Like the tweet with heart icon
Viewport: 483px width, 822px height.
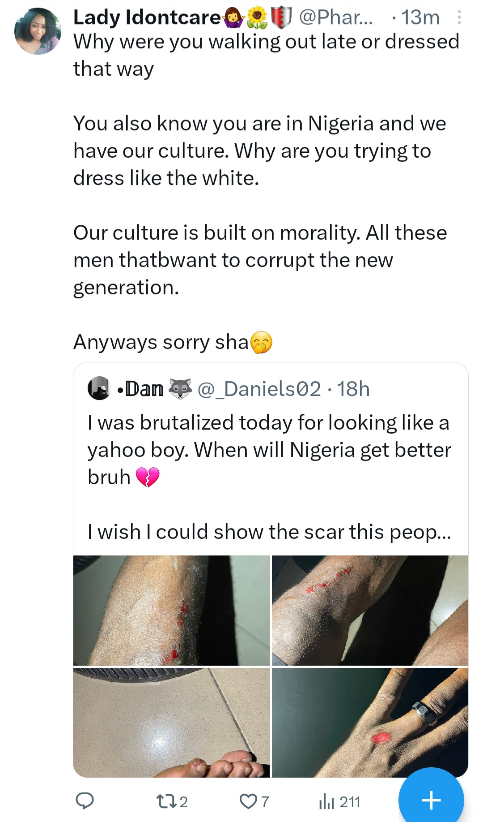tap(247, 801)
